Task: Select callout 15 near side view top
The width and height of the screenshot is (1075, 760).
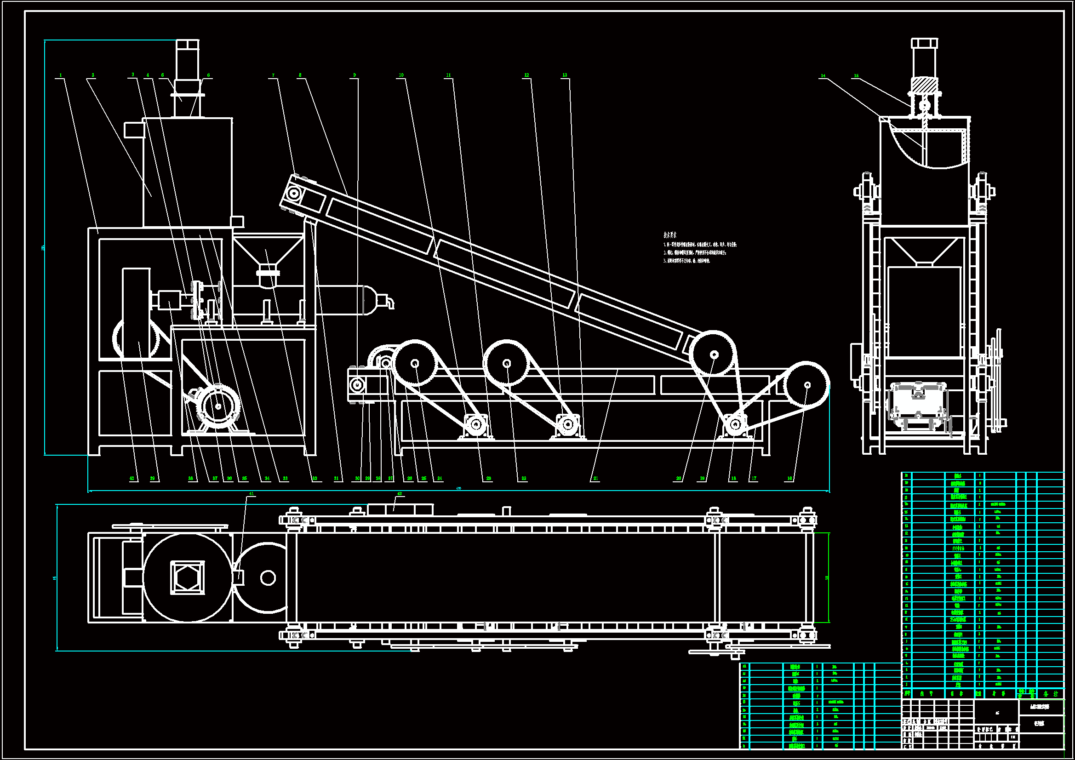Action: point(856,76)
